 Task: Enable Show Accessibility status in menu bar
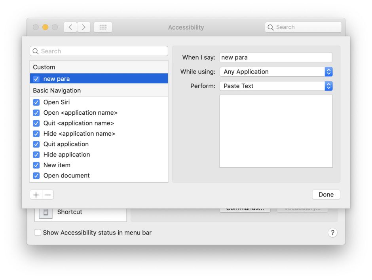click(38, 233)
